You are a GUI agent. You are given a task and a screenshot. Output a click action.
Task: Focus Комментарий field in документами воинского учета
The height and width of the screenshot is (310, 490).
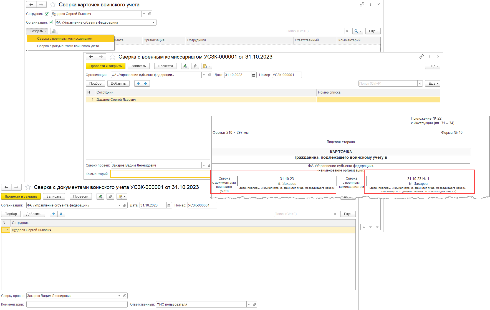tap(77, 304)
